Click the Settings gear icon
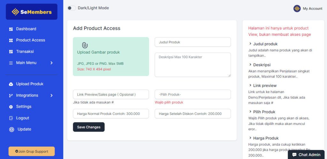This screenshot has height=159, width=327. (x=11, y=107)
